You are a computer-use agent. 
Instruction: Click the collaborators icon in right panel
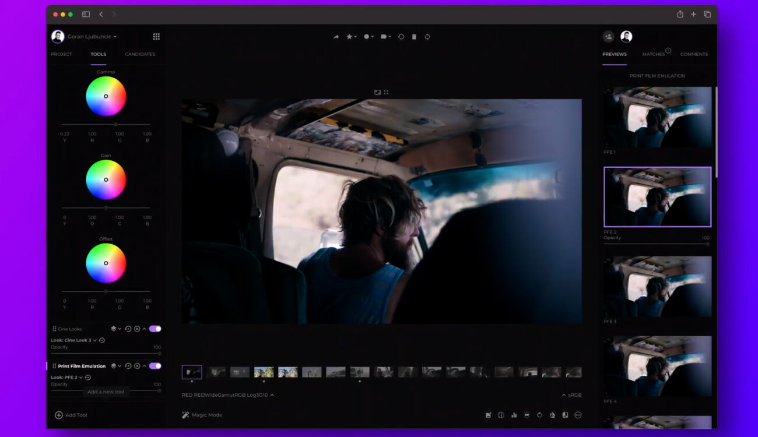608,37
